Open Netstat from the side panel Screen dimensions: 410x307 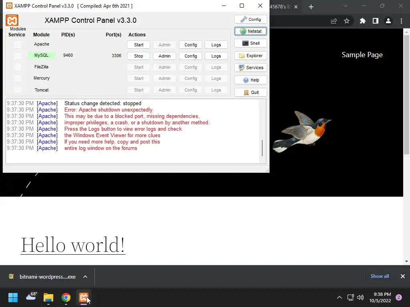[x=251, y=31]
